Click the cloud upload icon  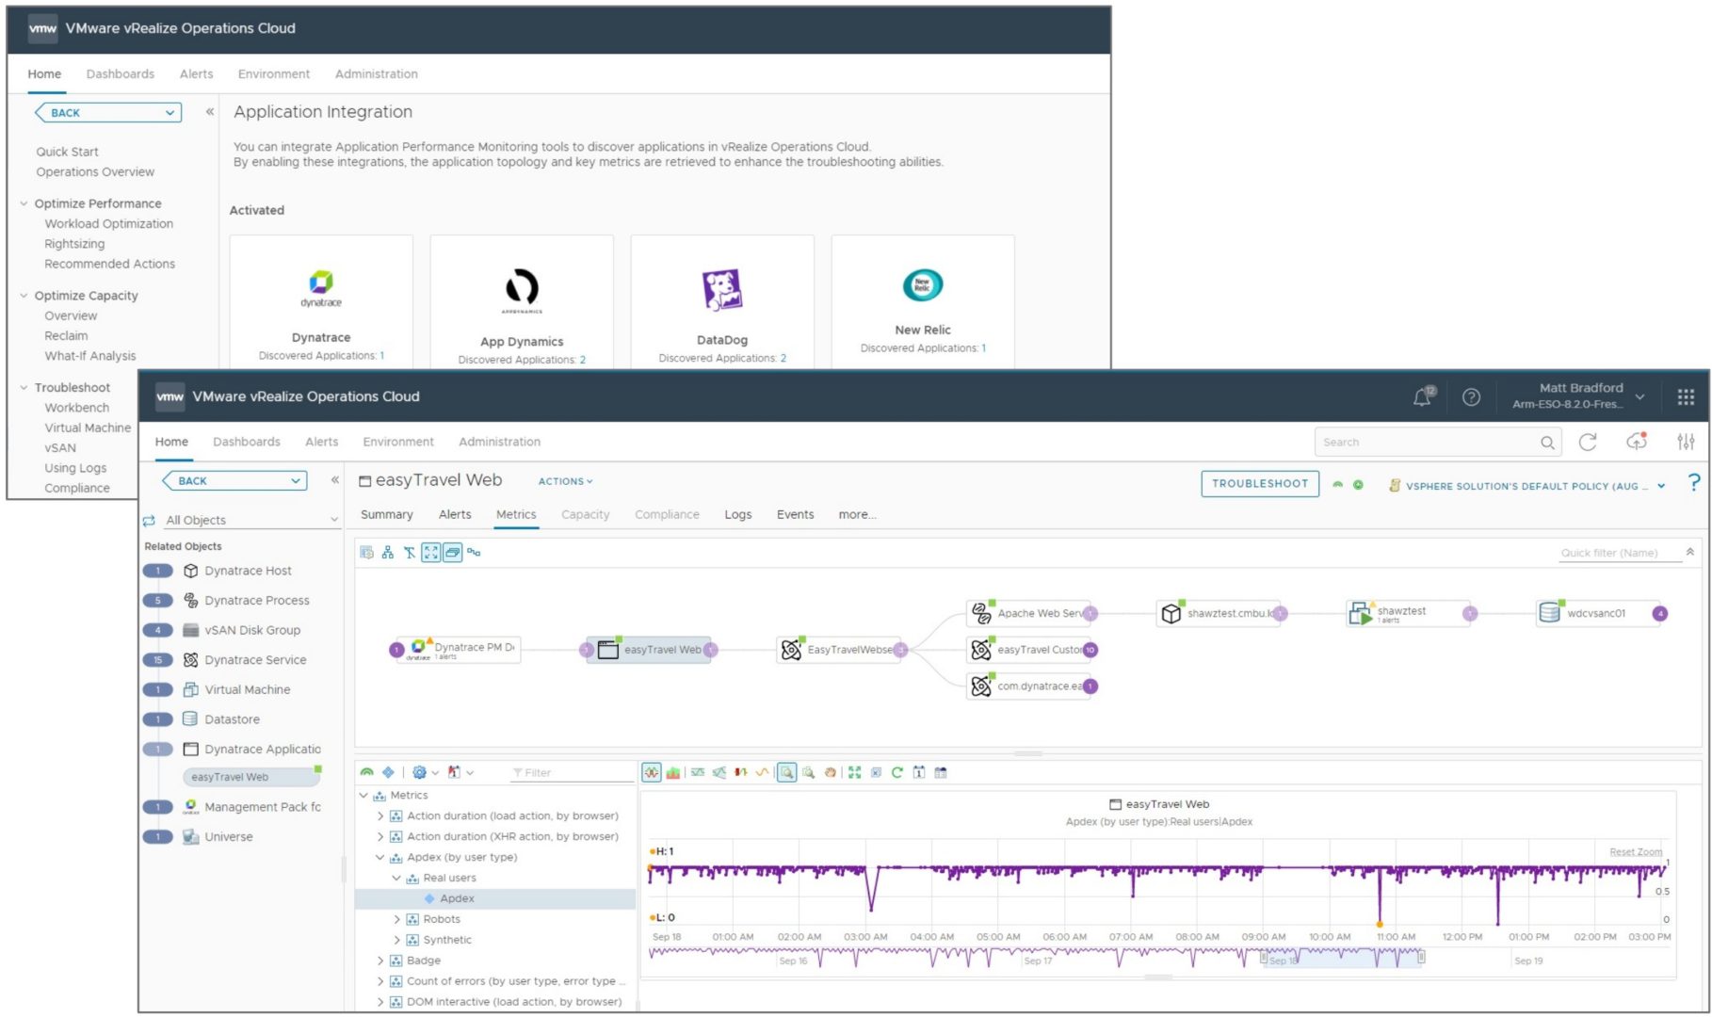pos(1636,442)
